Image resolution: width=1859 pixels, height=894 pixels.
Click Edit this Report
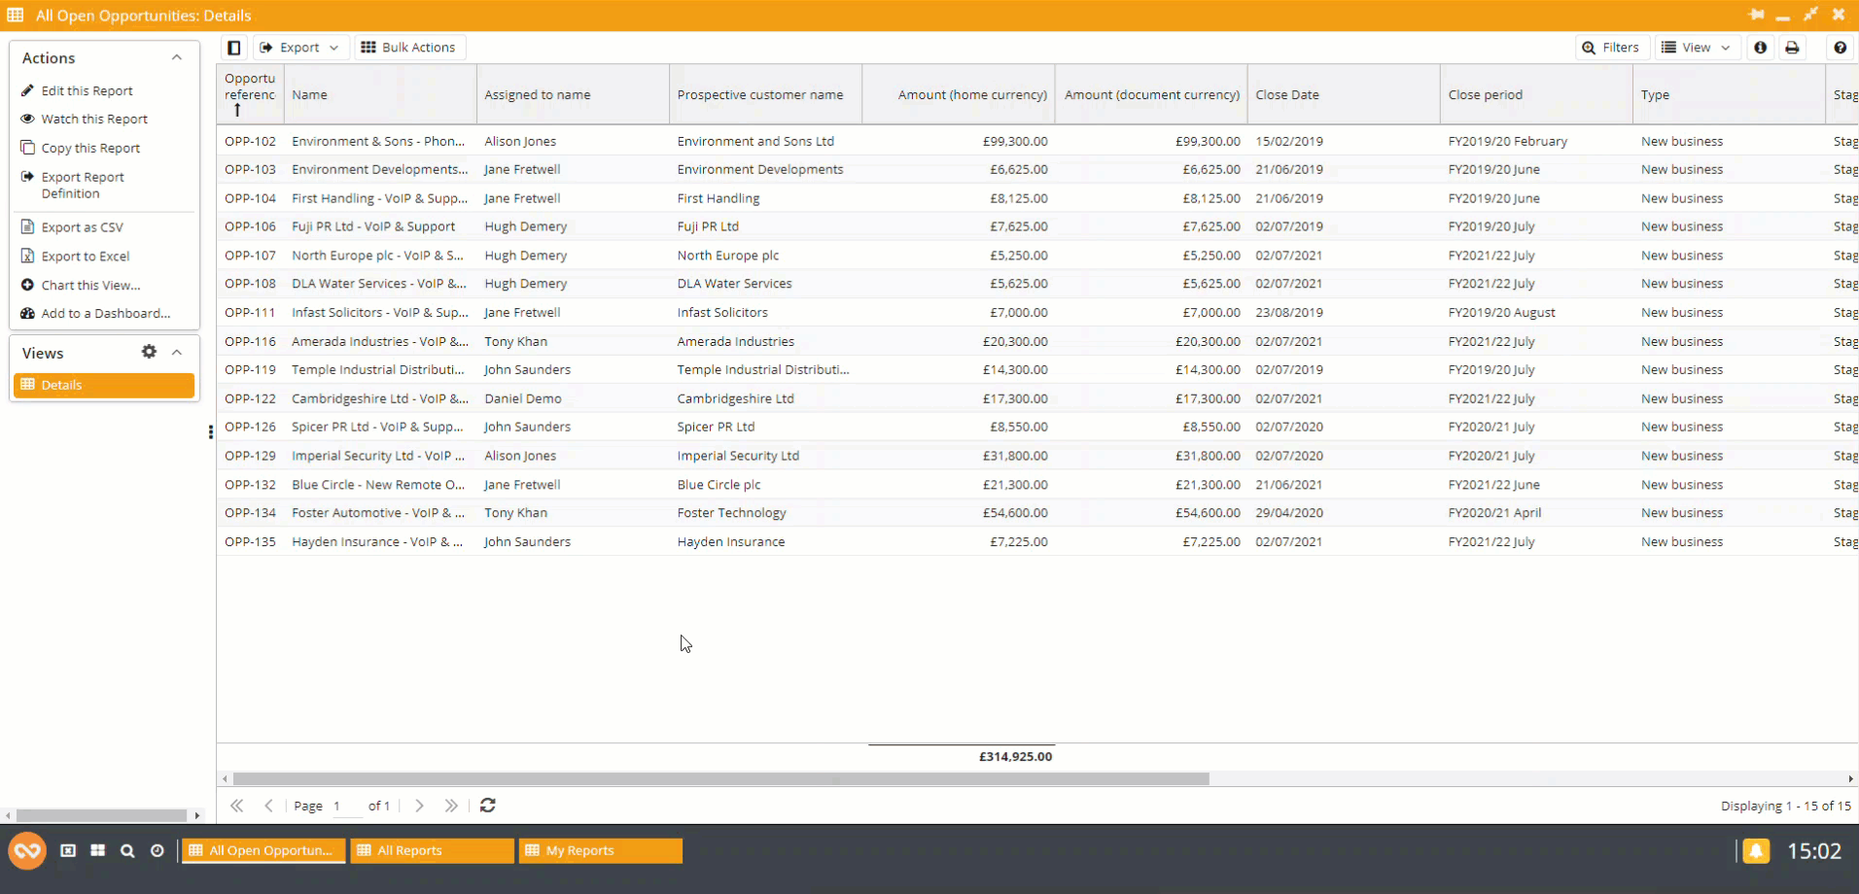pyautogui.click(x=87, y=90)
